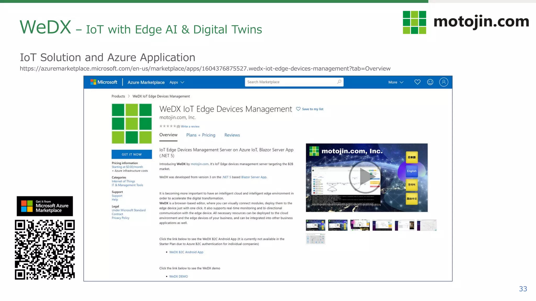Click the GET IT NOW button
Image resolution: width=536 pixels, height=301 pixels.
click(132, 154)
